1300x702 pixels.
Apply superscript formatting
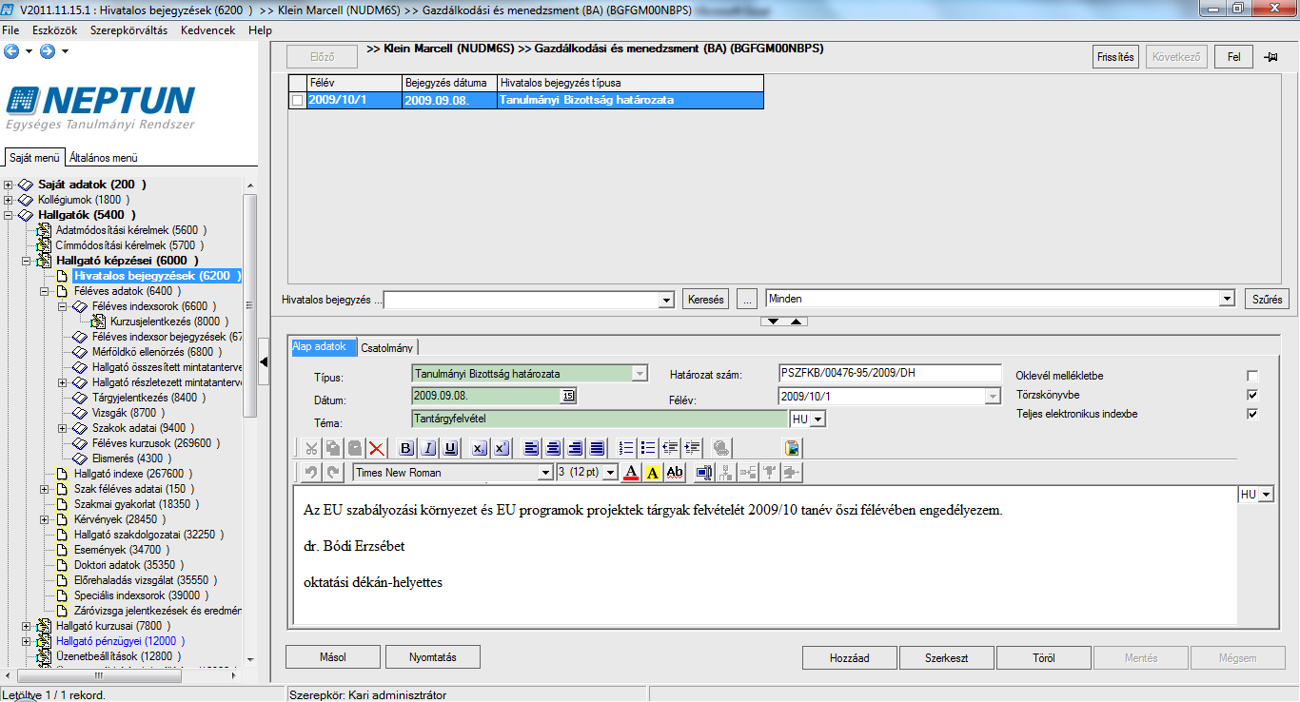coord(502,448)
